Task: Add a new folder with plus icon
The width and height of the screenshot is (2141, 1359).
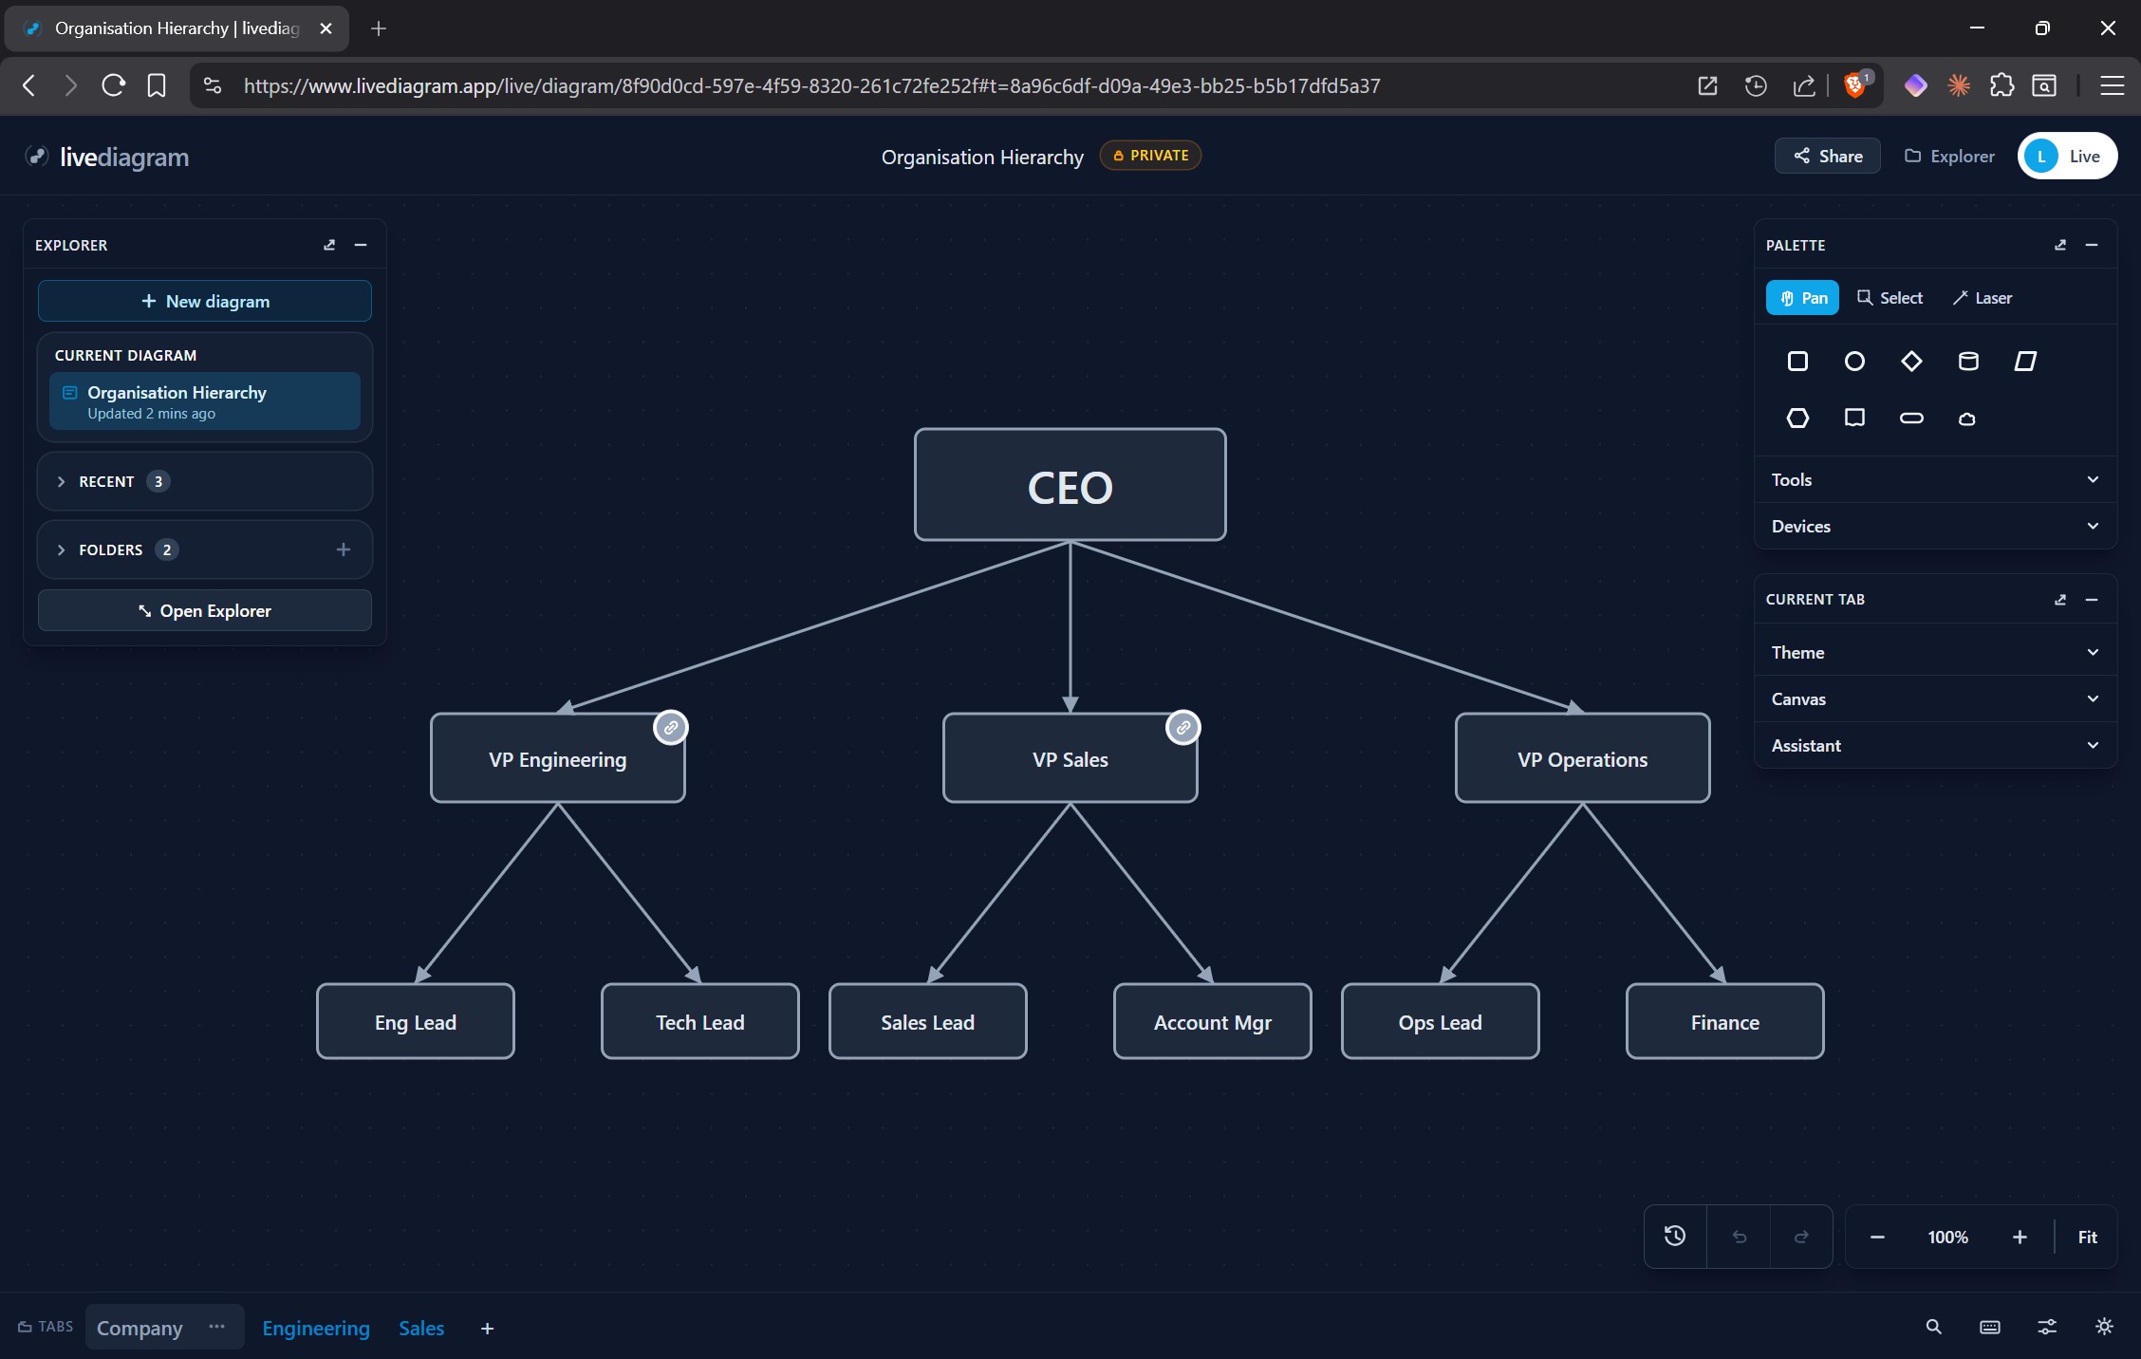Action: coord(344,549)
